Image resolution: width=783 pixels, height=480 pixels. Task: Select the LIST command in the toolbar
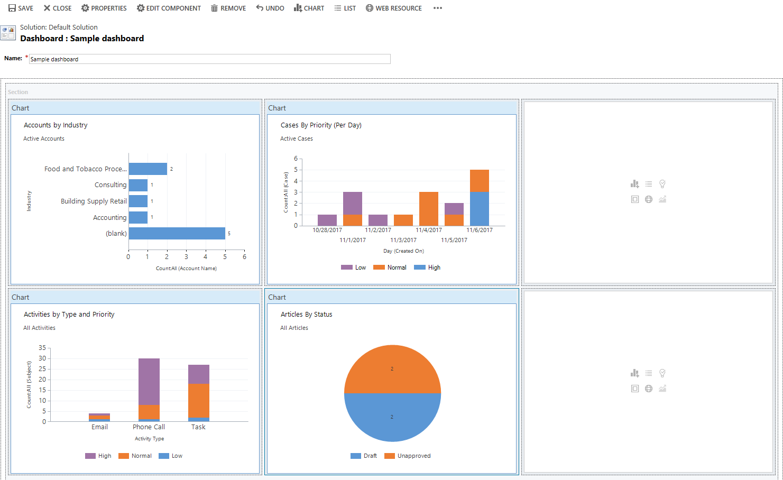pos(345,8)
